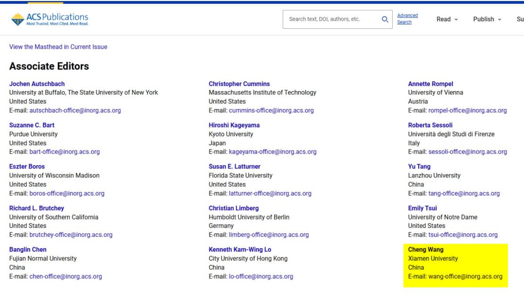Click kageyama-office@inorg.acs.org email link
Screen dimensions: 524x294
[272, 152]
